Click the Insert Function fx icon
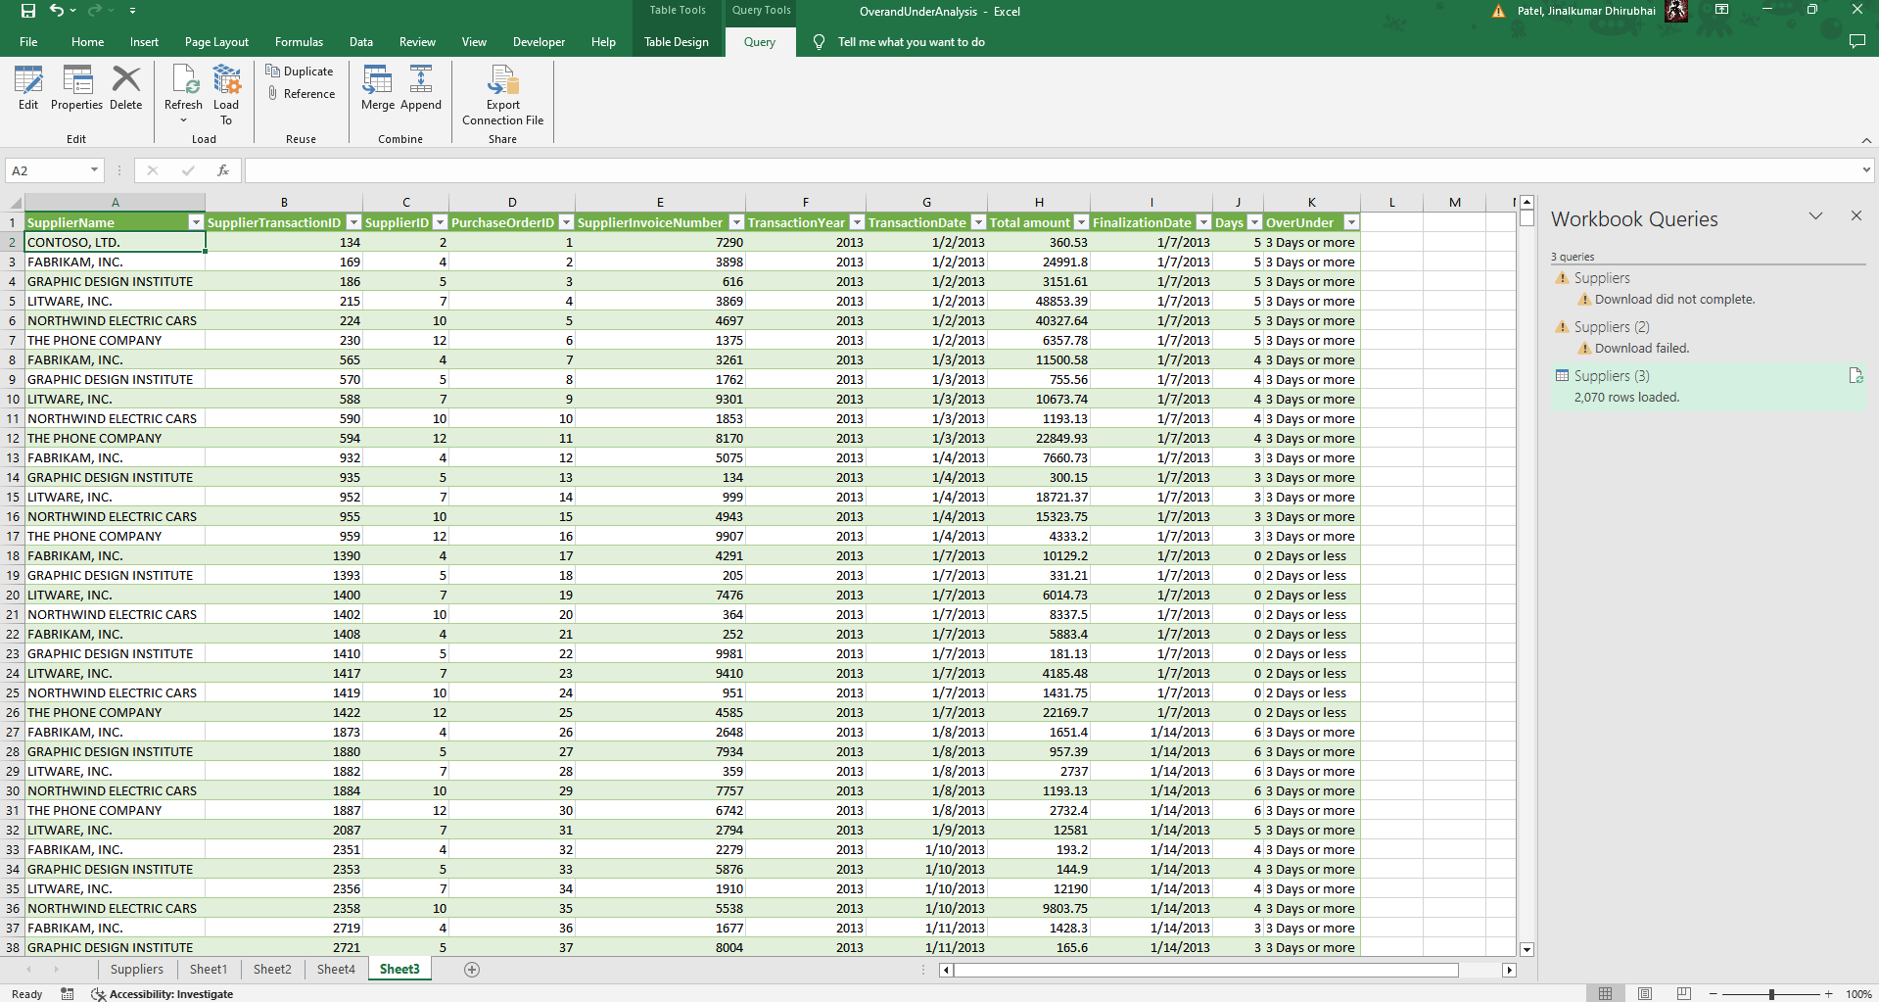 [x=223, y=170]
